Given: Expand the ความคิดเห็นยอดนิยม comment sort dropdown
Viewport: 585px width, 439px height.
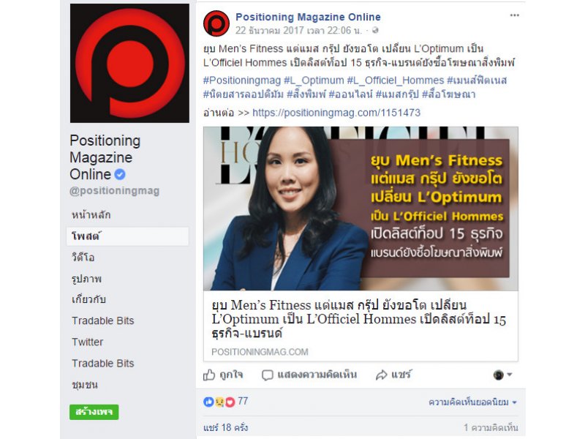Looking at the screenshot, I should [x=472, y=402].
